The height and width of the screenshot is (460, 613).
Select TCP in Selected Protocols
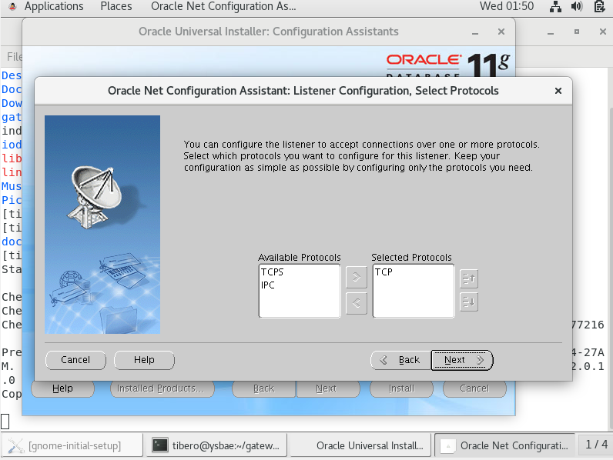coord(384,272)
